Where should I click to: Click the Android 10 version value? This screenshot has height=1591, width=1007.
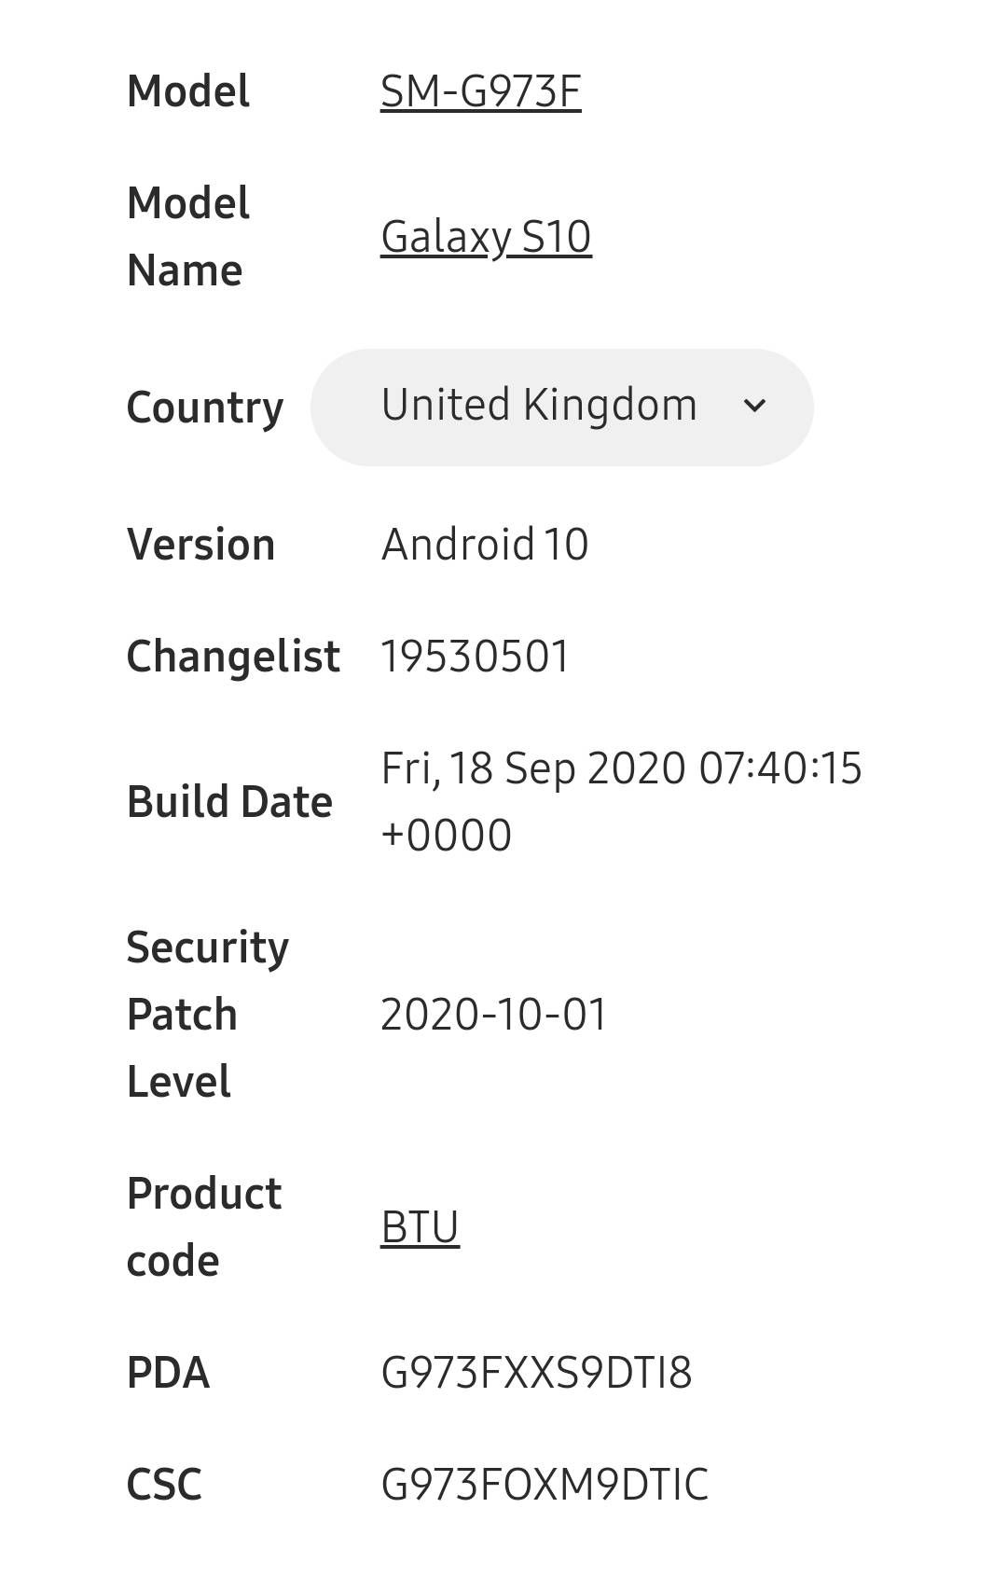click(x=485, y=545)
